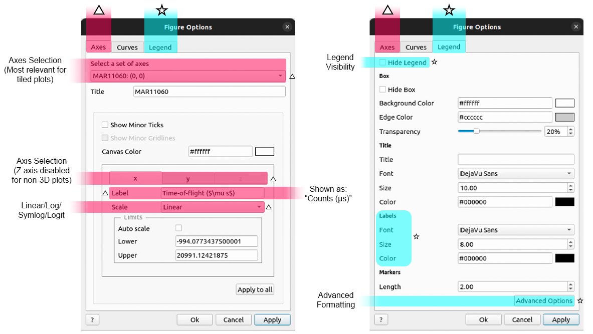Close the Figure Options dialog showing axes settings
This screenshot has width=593, height=334.
coord(287,27)
